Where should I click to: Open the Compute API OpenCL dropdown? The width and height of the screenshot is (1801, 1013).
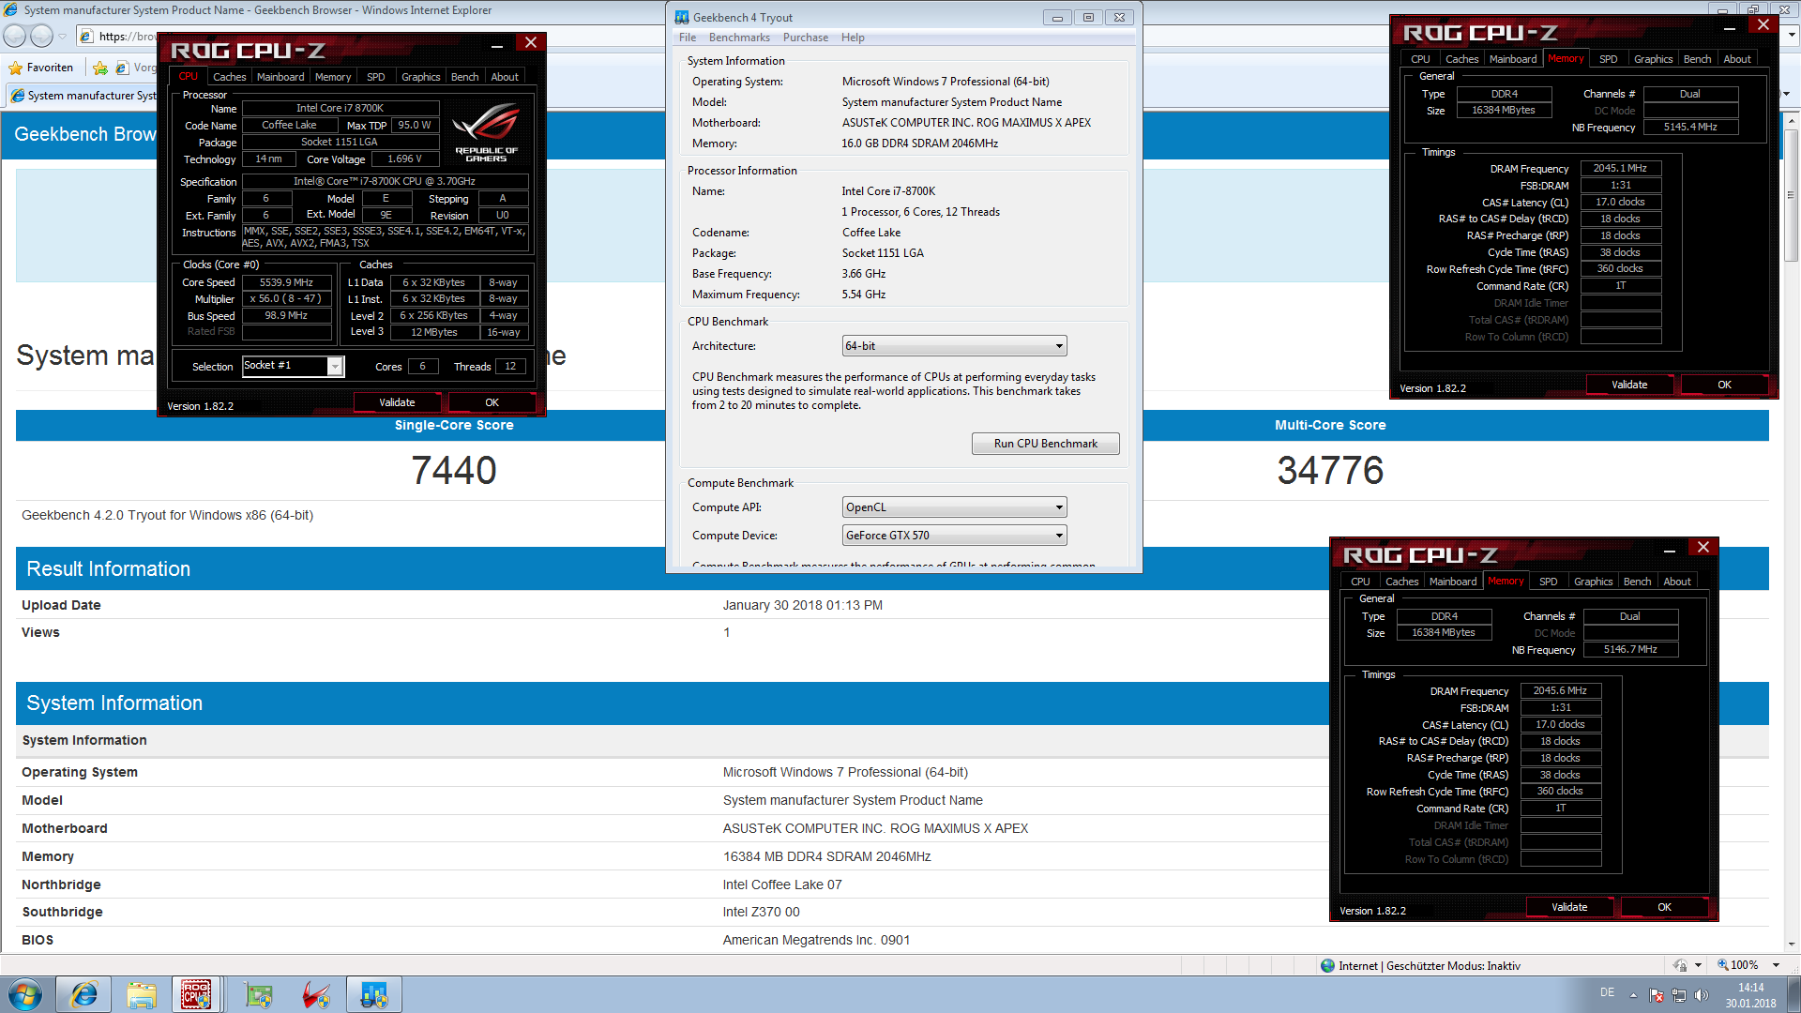(x=954, y=507)
